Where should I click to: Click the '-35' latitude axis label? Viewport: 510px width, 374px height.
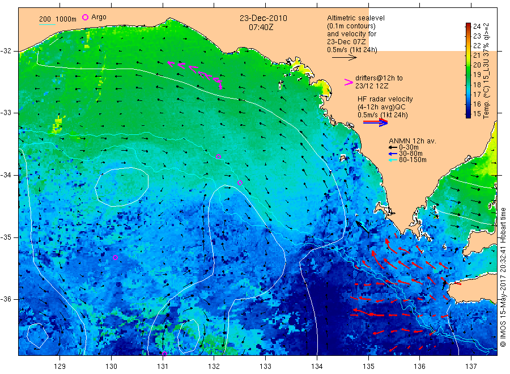click(6, 237)
